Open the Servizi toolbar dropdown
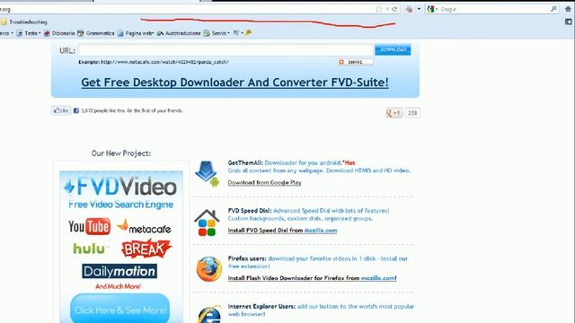Screen dimensions: 575x323 (217, 33)
